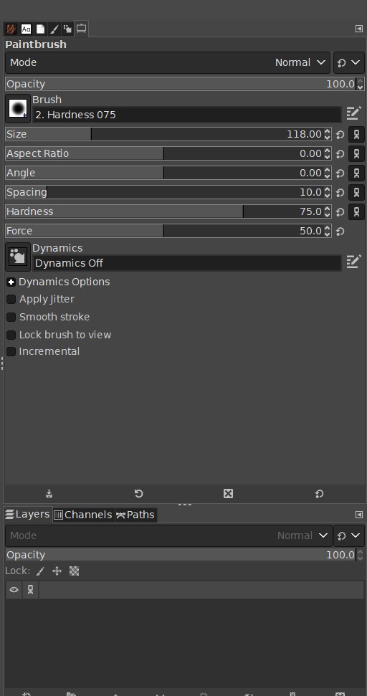
Task: Open the dynamics editor icon beside Dynamics Off
Action: pyautogui.click(x=353, y=262)
